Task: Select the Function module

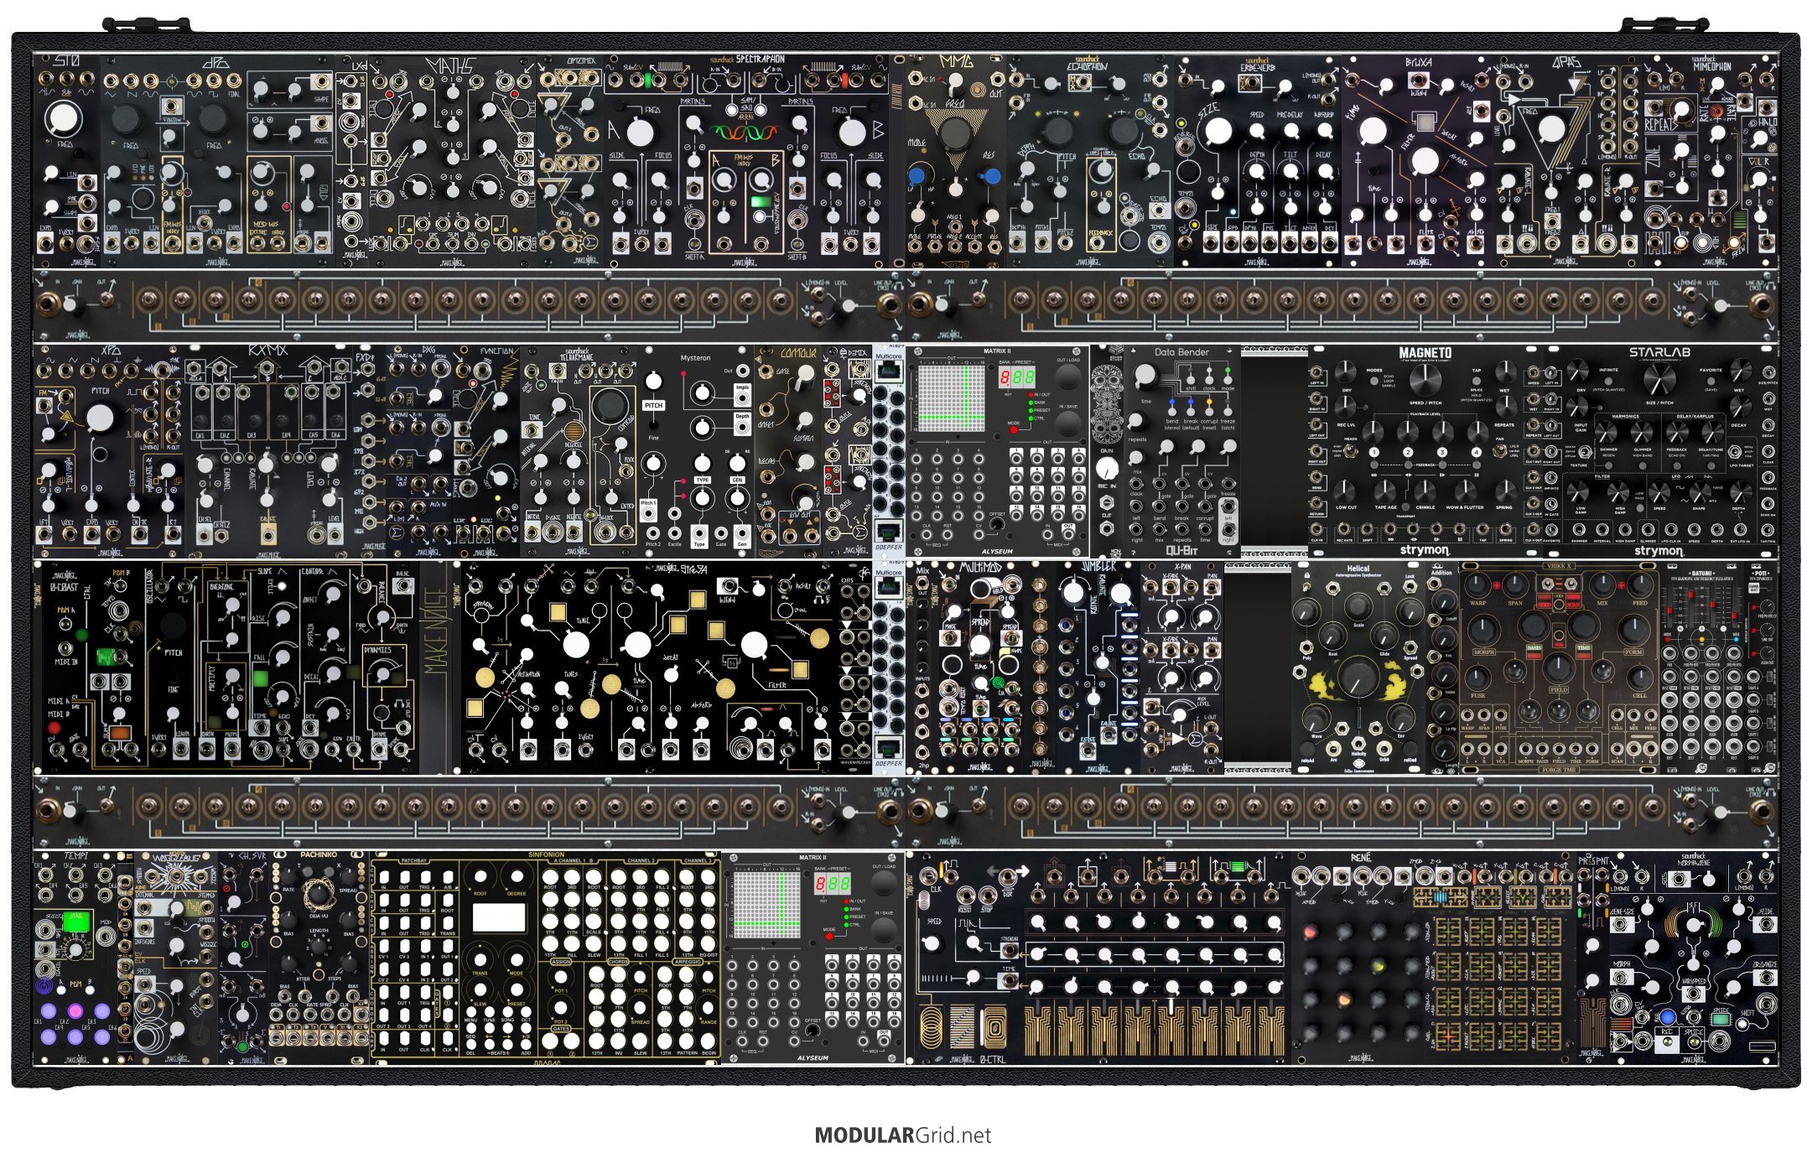Action: (486, 451)
